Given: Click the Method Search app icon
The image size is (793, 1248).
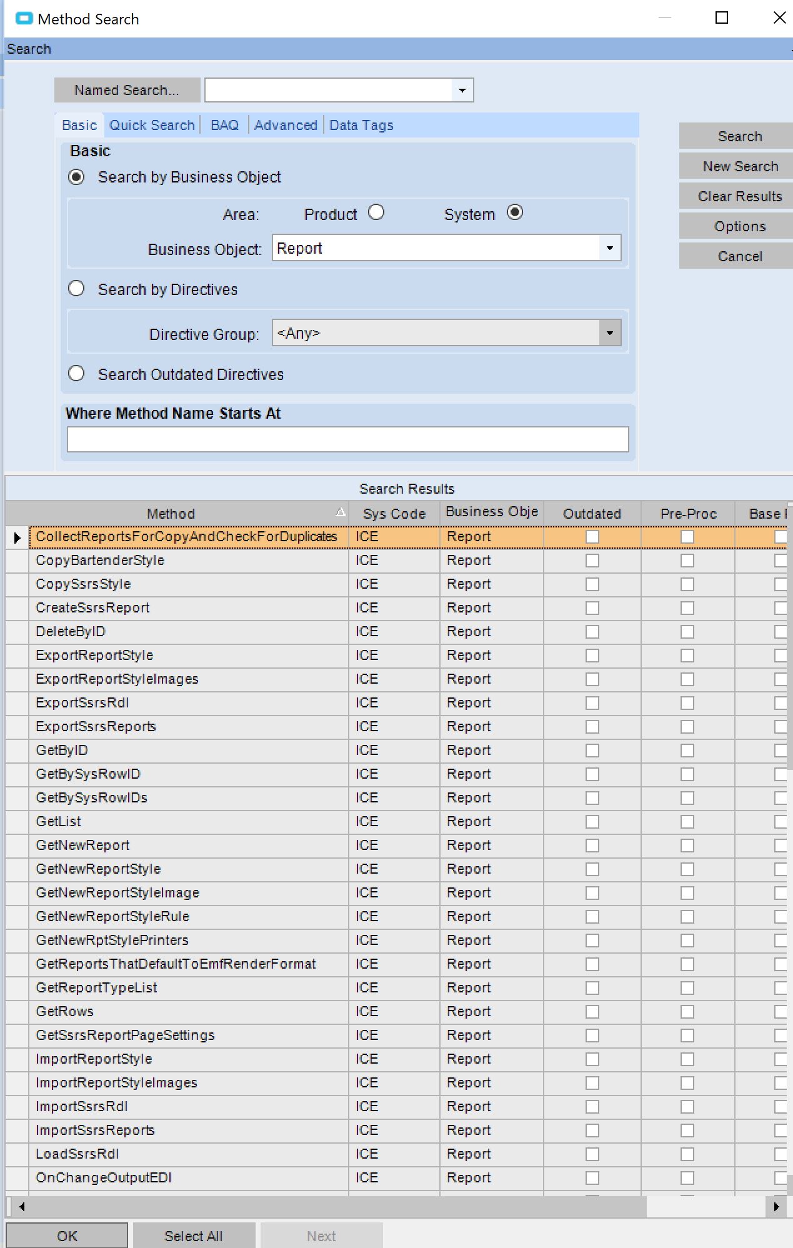Looking at the screenshot, I should coord(24,19).
